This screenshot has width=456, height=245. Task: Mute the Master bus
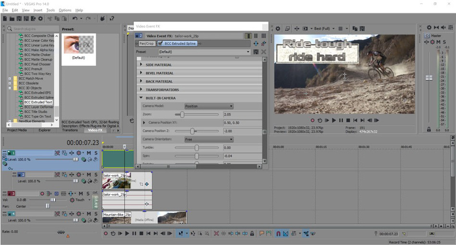coord(438,42)
